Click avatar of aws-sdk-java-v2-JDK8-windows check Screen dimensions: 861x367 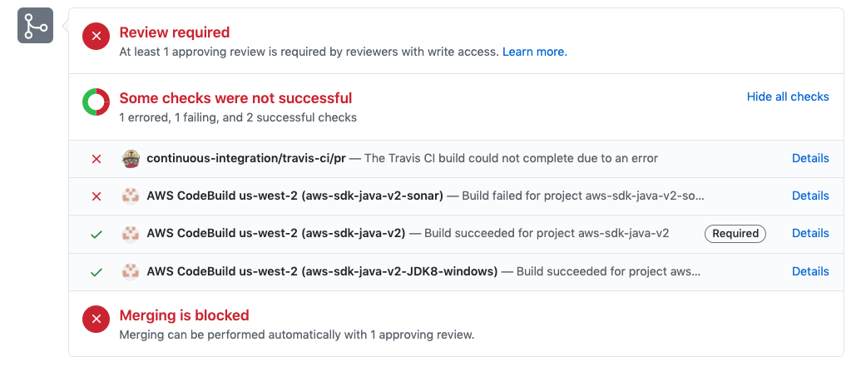(x=131, y=272)
